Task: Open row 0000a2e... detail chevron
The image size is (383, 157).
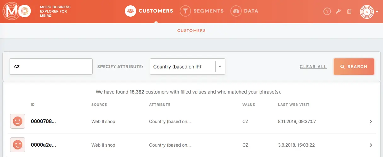Action: [371, 145]
